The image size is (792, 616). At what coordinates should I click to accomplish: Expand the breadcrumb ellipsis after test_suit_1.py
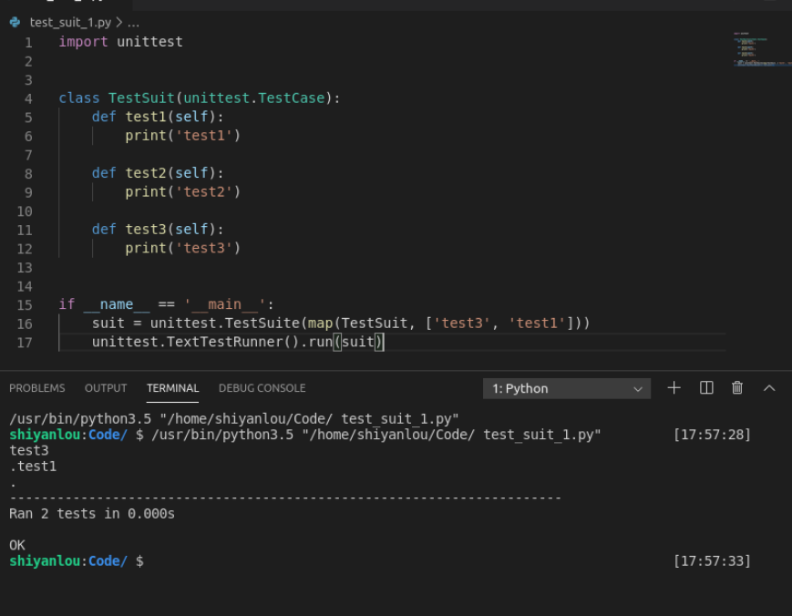pos(133,23)
